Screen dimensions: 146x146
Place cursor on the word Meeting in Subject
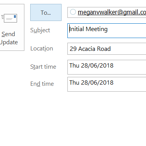(x=96, y=29)
